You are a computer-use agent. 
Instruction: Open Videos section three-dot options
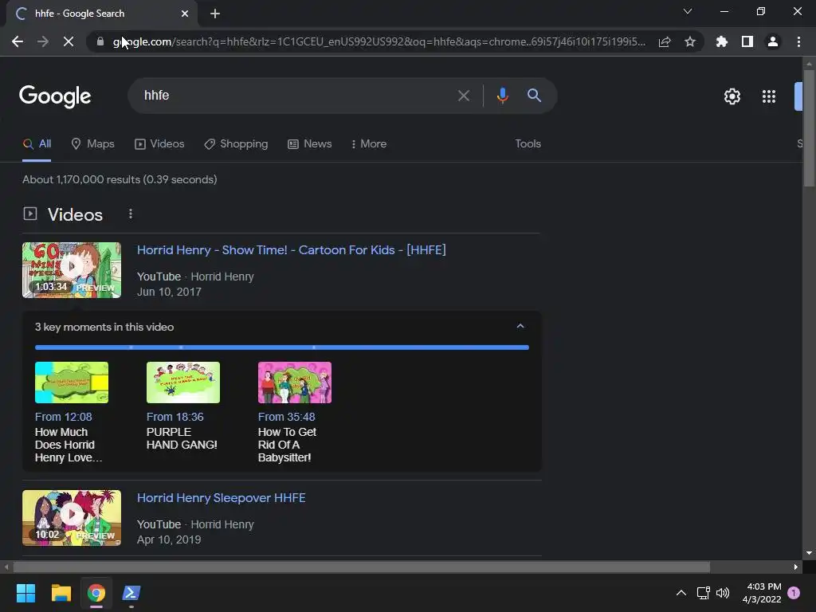131,214
